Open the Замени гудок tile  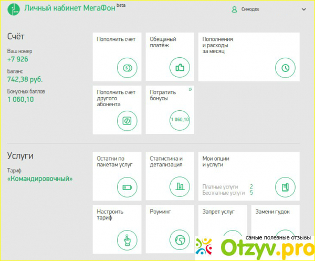pos(275,221)
